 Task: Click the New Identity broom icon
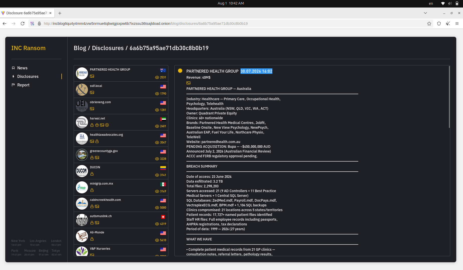point(448,24)
